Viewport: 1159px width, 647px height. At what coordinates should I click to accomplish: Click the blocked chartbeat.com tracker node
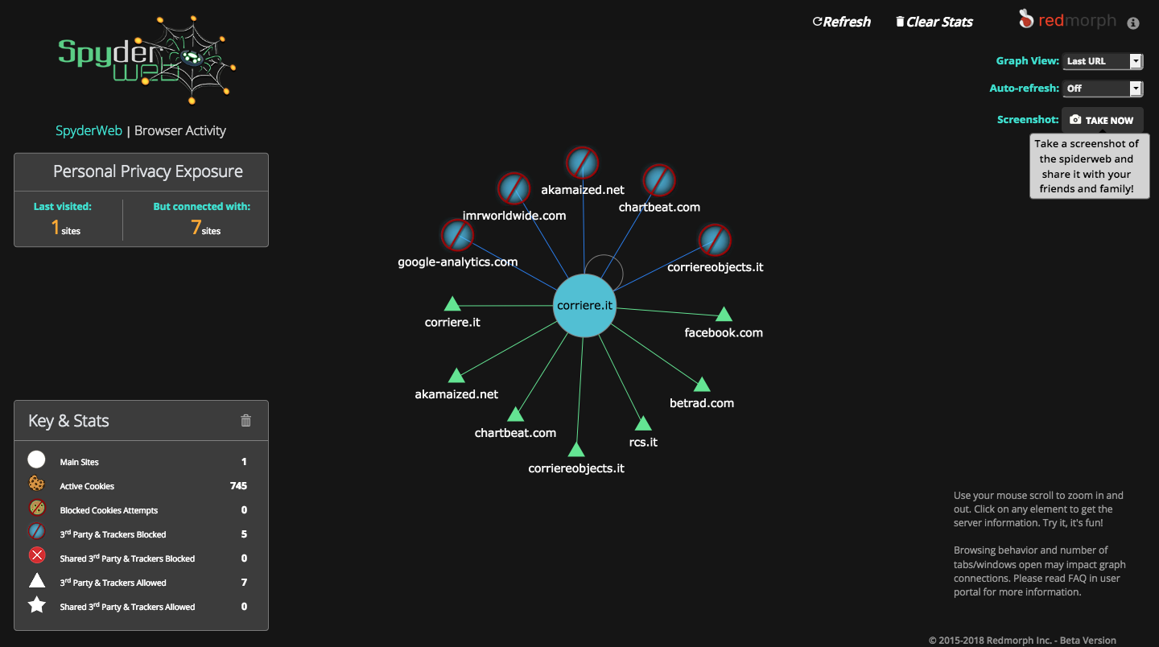click(x=658, y=180)
